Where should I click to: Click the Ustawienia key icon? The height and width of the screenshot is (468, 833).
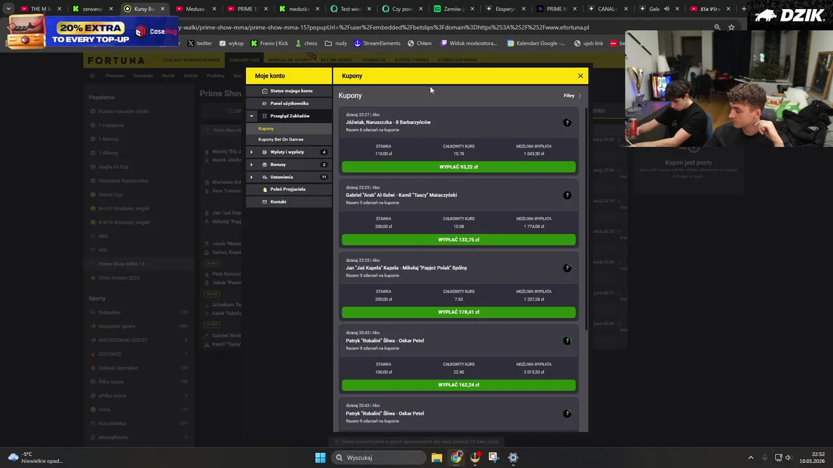pyautogui.click(x=264, y=177)
